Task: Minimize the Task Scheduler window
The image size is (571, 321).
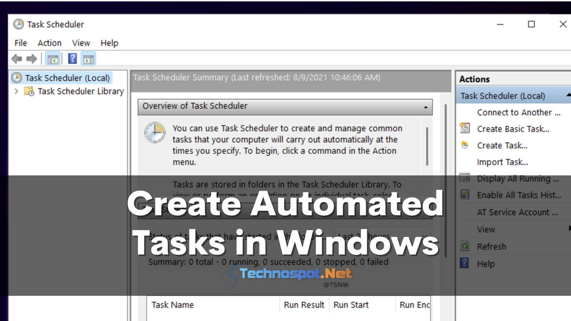Action: tap(500, 24)
